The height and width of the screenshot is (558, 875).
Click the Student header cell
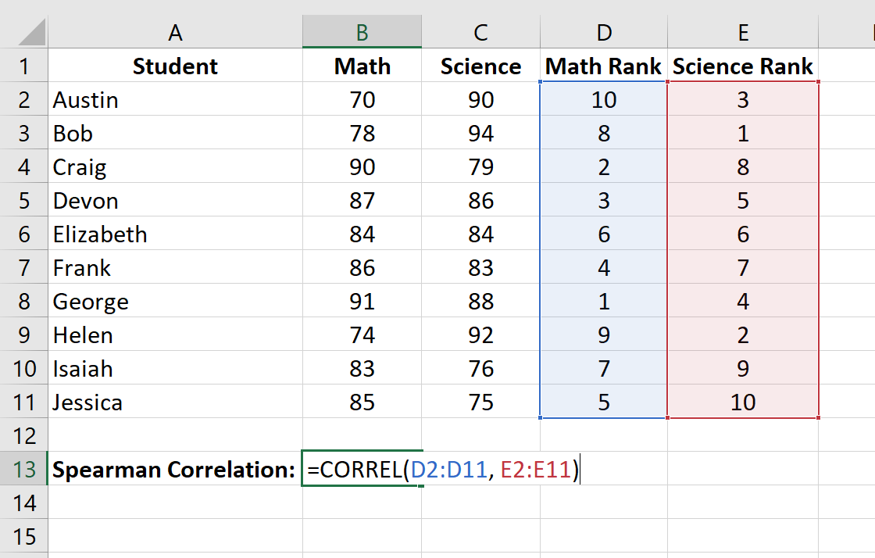tap(175, 66)
